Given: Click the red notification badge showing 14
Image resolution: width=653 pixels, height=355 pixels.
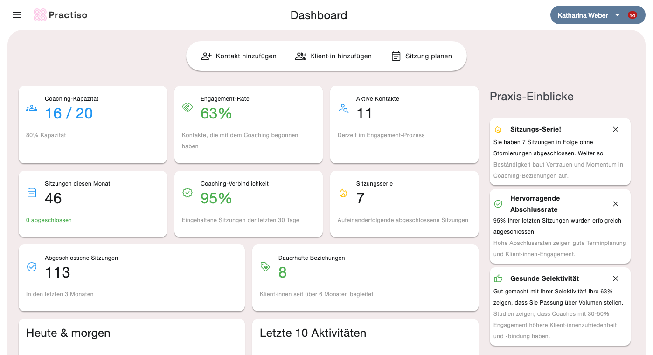Looking at the screenshot, I should (x=632, y=15).
